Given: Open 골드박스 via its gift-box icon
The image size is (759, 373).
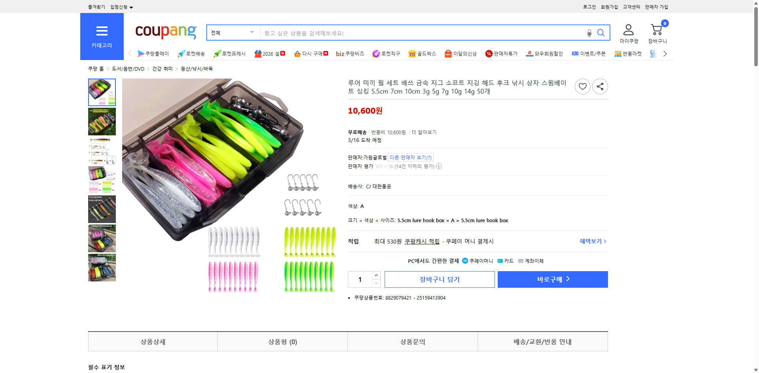Looking at the screenshot, I should coord(412,54).
